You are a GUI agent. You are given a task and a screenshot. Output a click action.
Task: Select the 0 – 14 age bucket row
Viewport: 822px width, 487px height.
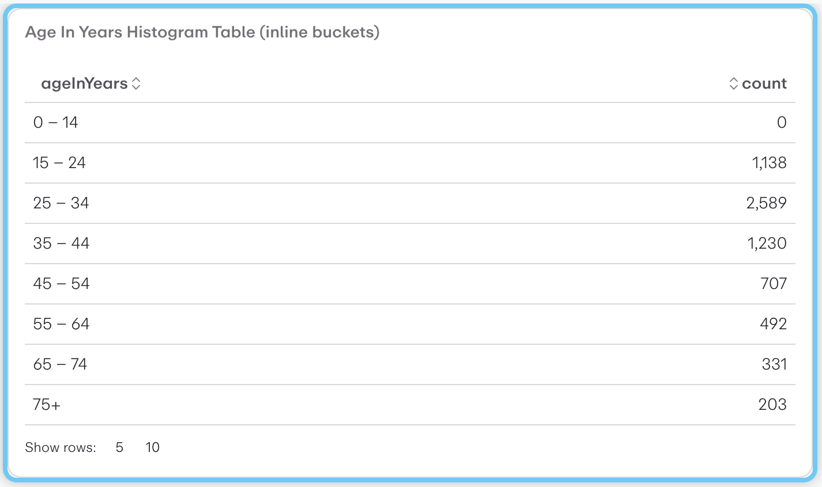click(x=404, y=123)
